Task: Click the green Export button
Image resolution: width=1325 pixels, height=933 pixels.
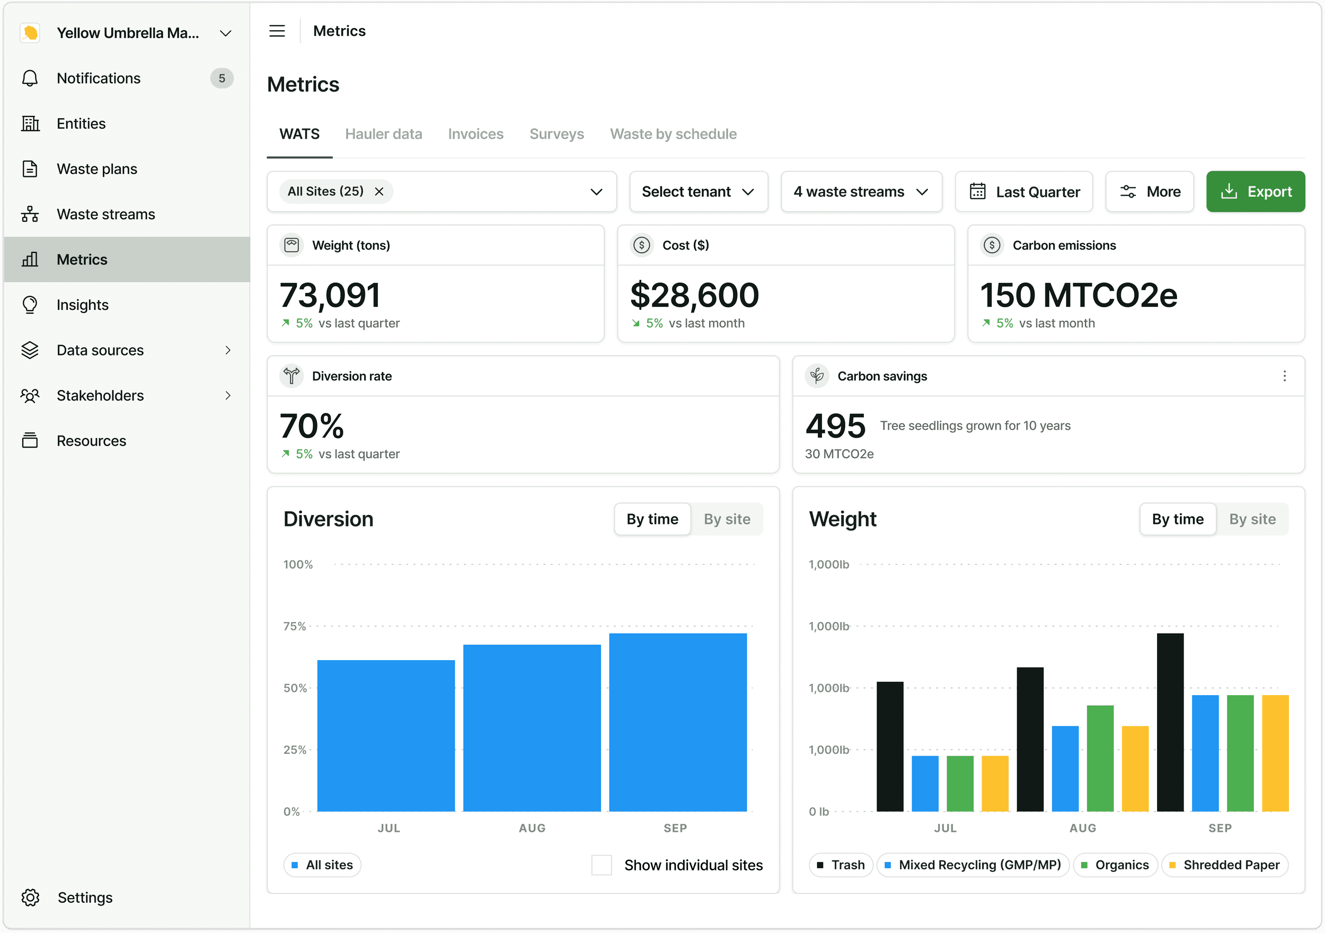Action: pos(1255,192)
